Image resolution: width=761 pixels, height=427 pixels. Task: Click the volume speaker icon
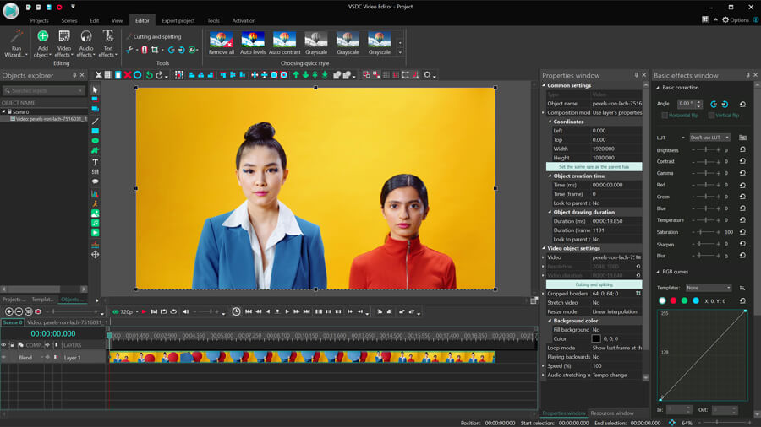pyautogui.click(x=185, y=311)
